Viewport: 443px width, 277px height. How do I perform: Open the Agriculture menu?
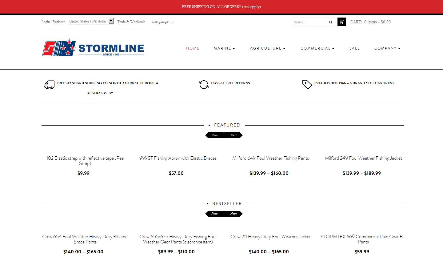pyautogui.click(x=267, y=48)
